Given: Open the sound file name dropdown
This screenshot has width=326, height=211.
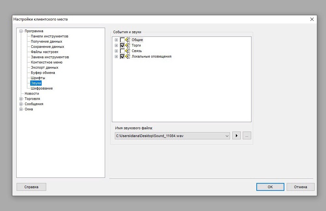Looking at the screenshot, I should (227, 136).
